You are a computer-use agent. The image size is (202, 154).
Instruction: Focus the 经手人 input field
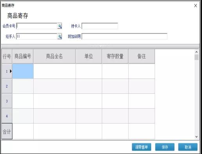coord(37,36)
